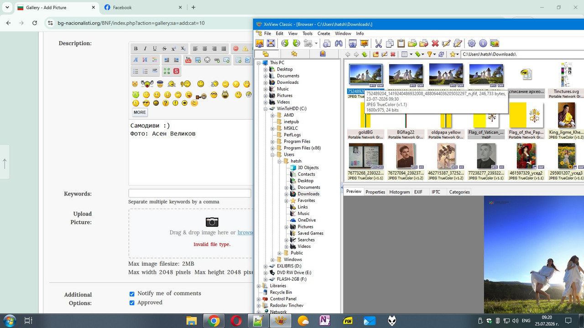Expand the Program Files folder in tree

(x=272, y=141)
